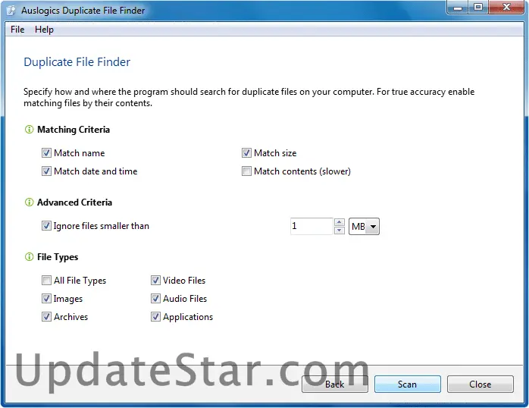Click the Matching Criteria section label
Viewport: 529px width, 408px height.
click(74, 130)
